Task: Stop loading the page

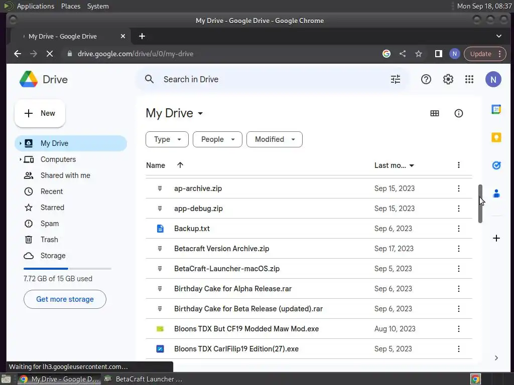Action: [x=50, y=54]
